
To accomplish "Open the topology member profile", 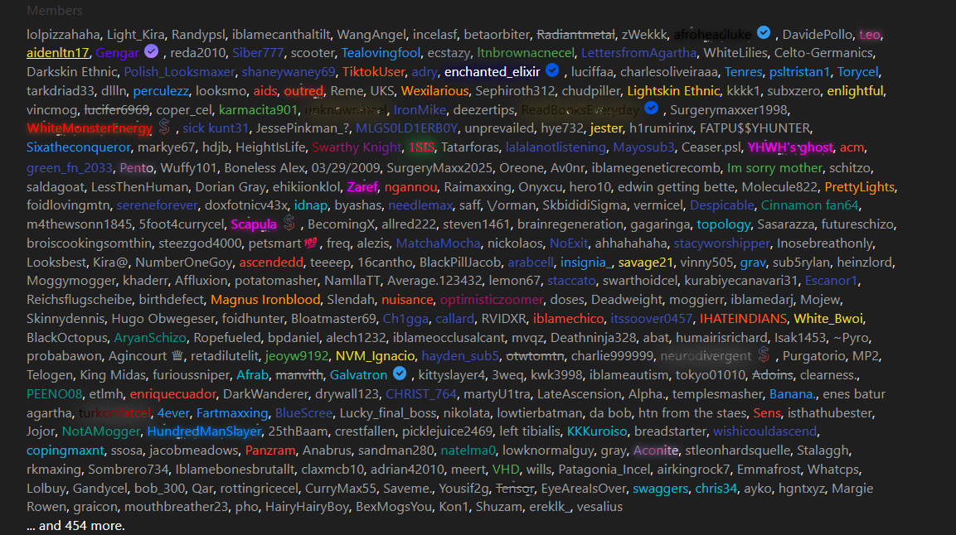I will (x=724, y=224).
